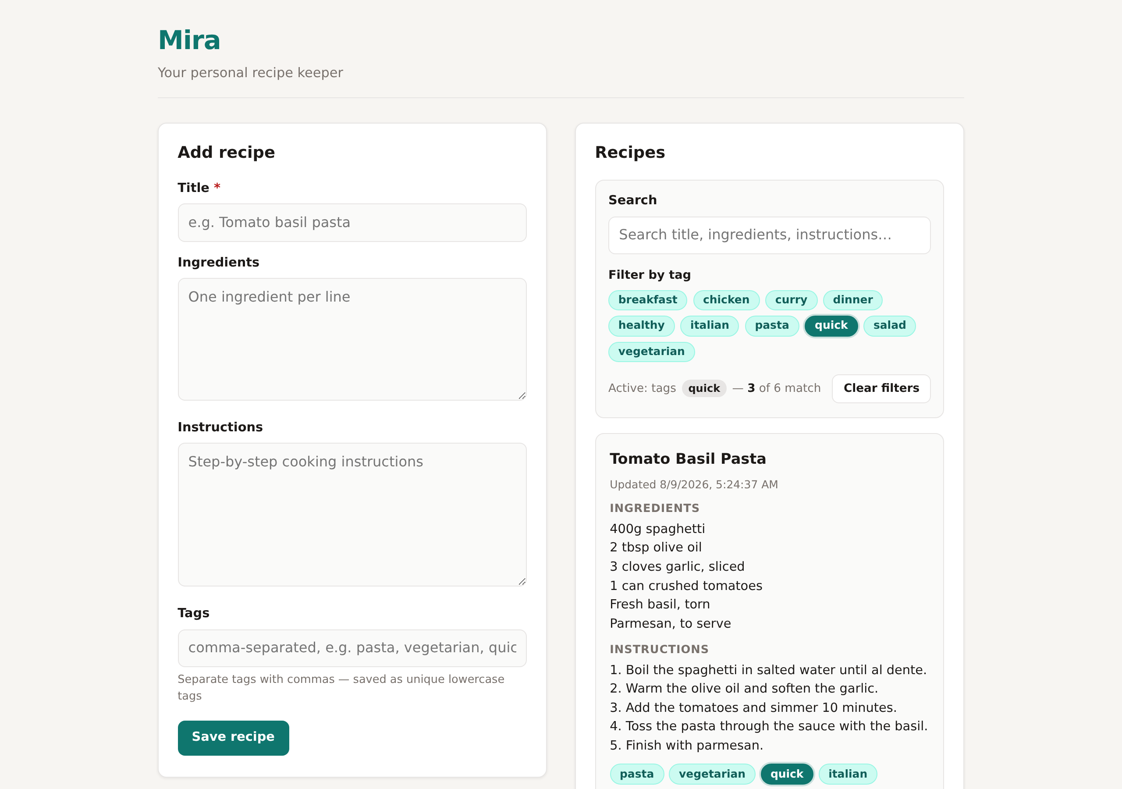The height and width of the screenshot is (789, 1122).
Task: Click the recipe Search box
Action: 769,235
